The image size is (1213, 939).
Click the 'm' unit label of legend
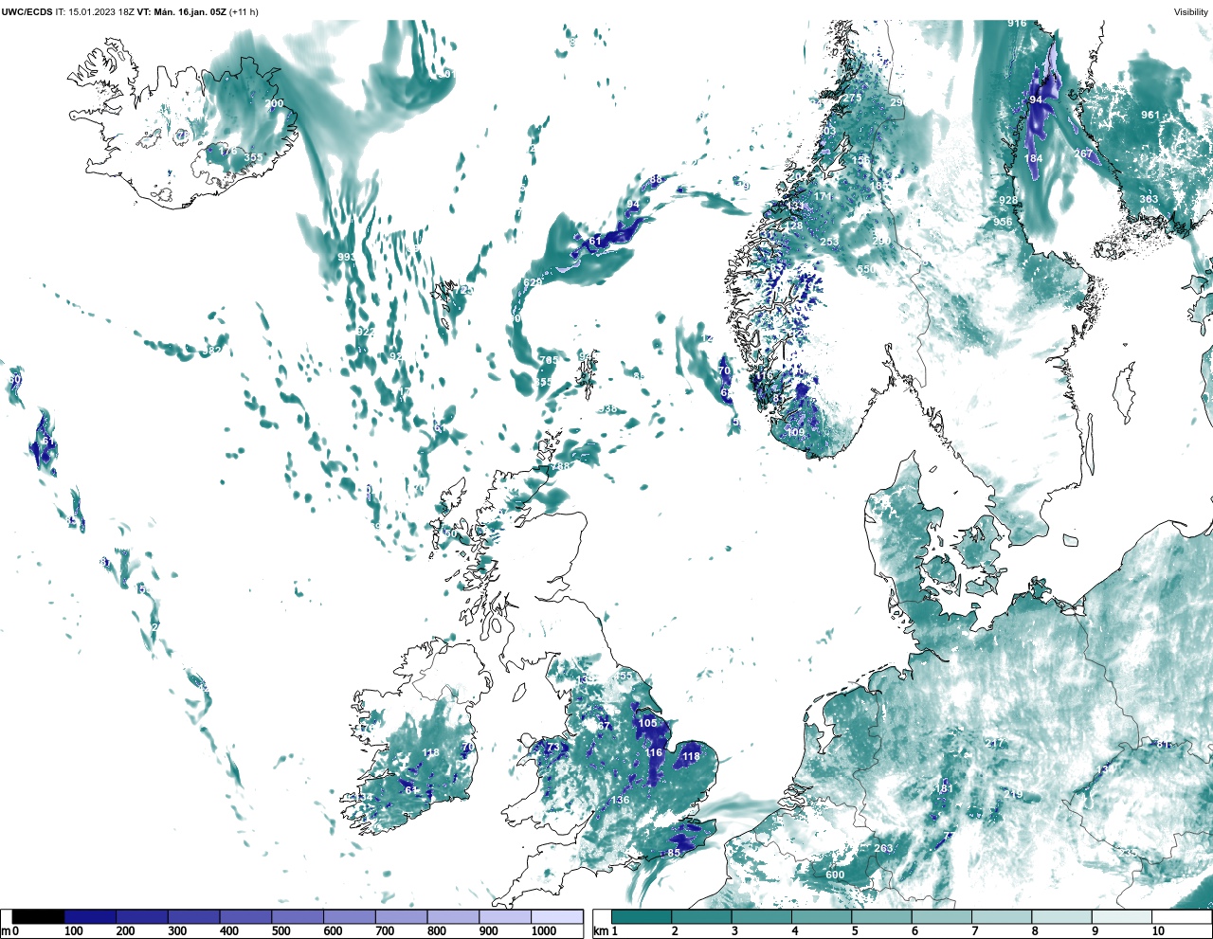(x=6, y=931)
